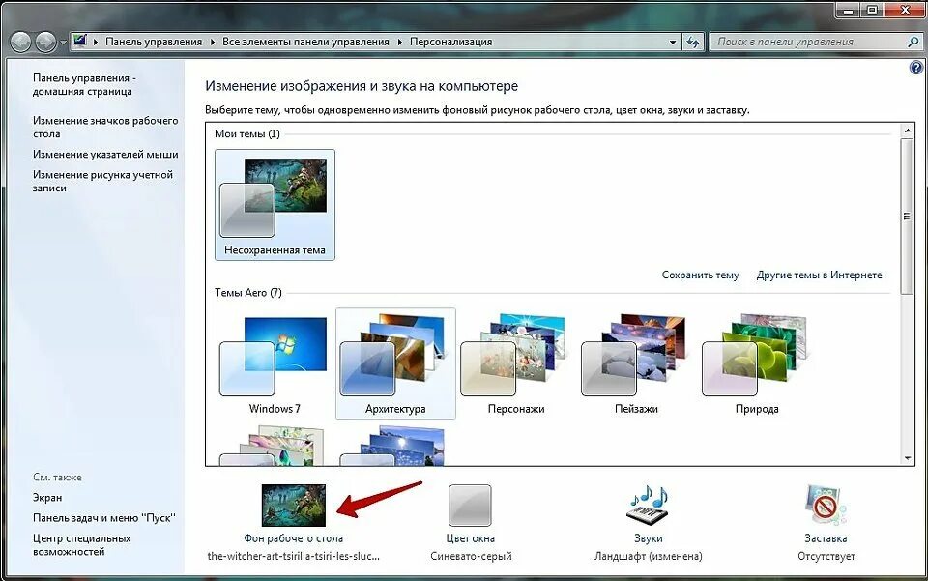Open Desktop Background wallpaper icon
This screenshot has height=581, width=928.
[294, 506]
